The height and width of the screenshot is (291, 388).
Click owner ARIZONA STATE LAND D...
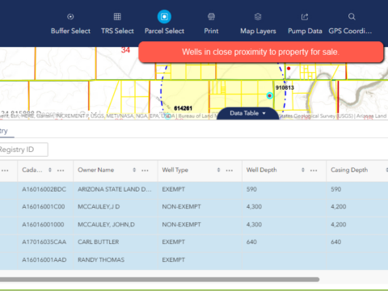pyautogui.click(x=115, y=189)
